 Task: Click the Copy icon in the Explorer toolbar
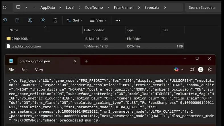pos(5,20)
